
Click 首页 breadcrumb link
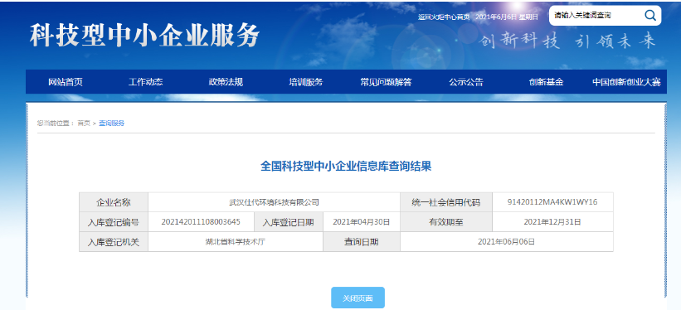(x=84, y=124)
